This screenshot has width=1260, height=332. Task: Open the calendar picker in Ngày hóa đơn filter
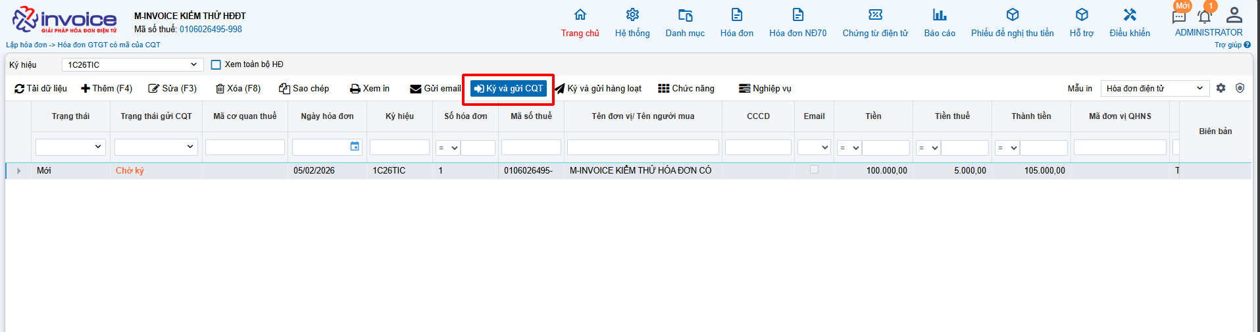(x=355, y=147)
